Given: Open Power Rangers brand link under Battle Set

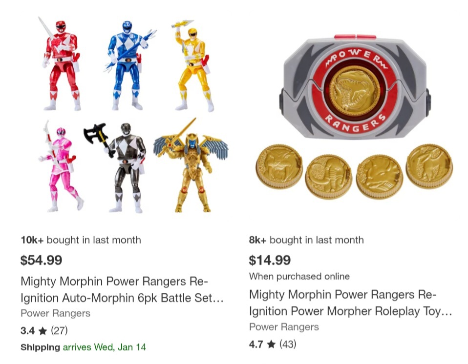Looking at the screenshot, I should 56,313.
